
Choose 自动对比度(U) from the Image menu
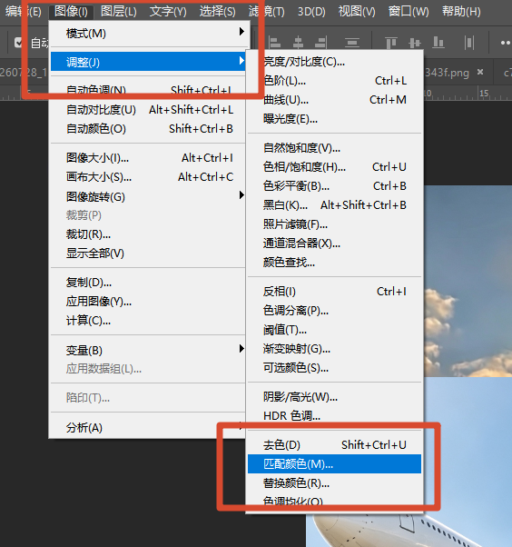(148, 110)
